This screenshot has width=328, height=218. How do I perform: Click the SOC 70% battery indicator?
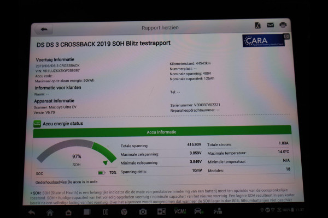104,172
